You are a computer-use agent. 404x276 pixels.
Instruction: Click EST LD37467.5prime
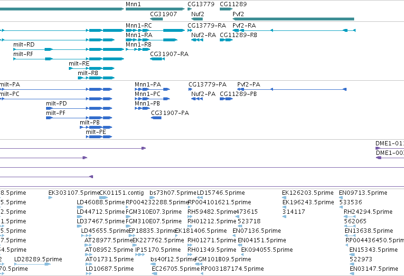(101, 221)
